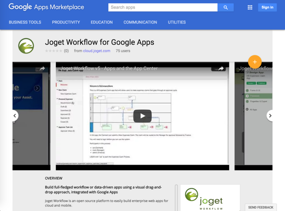Viewport: 285px width, 211px height.
Task: Click the 'Joget Workflow for Google Apps' title
Action: click(99, 42)
